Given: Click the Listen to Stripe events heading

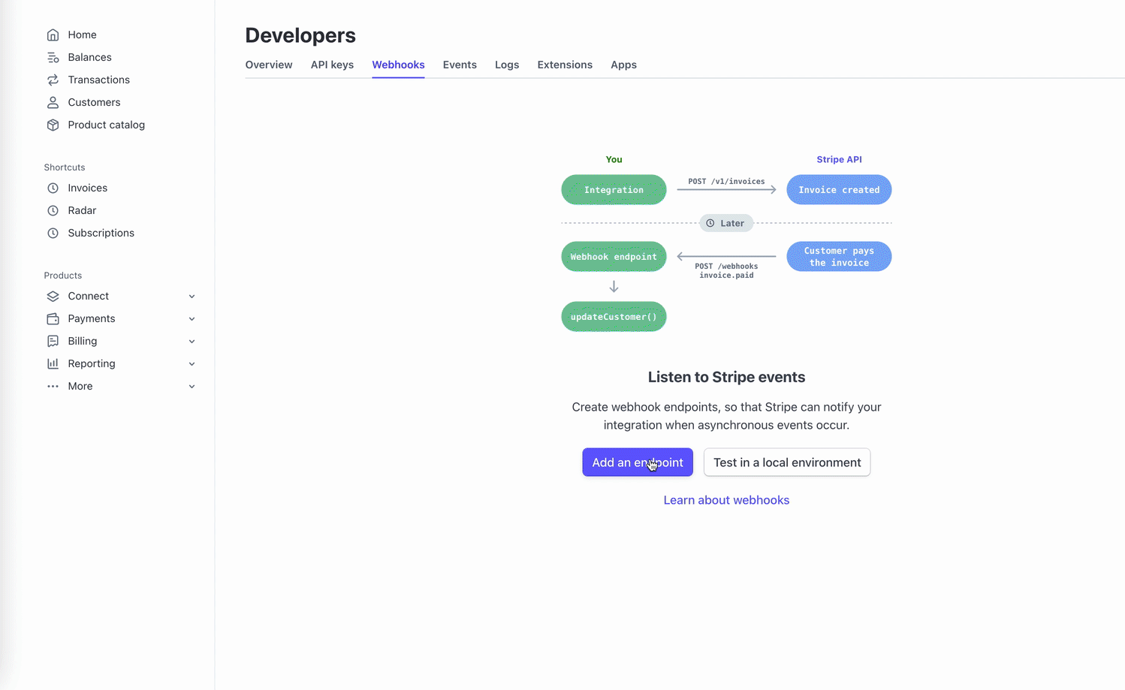Looking at the screenshot, I should (x=726, y=377).
